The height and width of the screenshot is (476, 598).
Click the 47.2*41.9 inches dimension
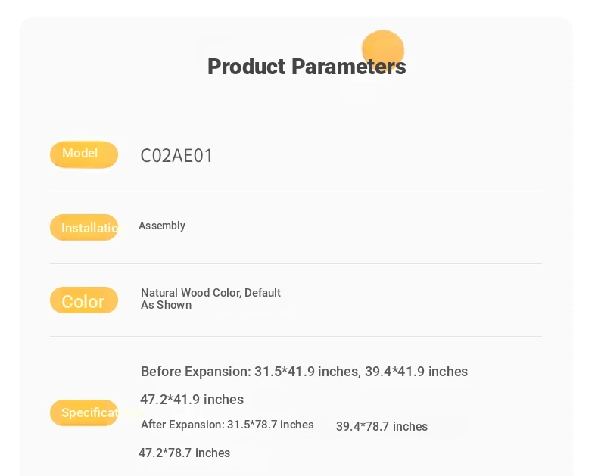click(x=192, y=400)
